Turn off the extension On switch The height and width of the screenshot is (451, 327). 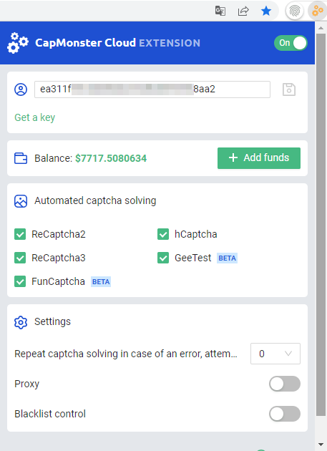(x=291, y=43)
